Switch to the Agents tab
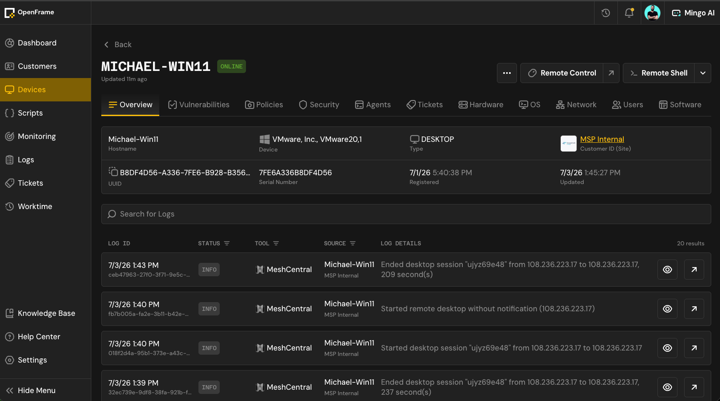The height and width of the screenshot is (401, 720). pos(373,105)
